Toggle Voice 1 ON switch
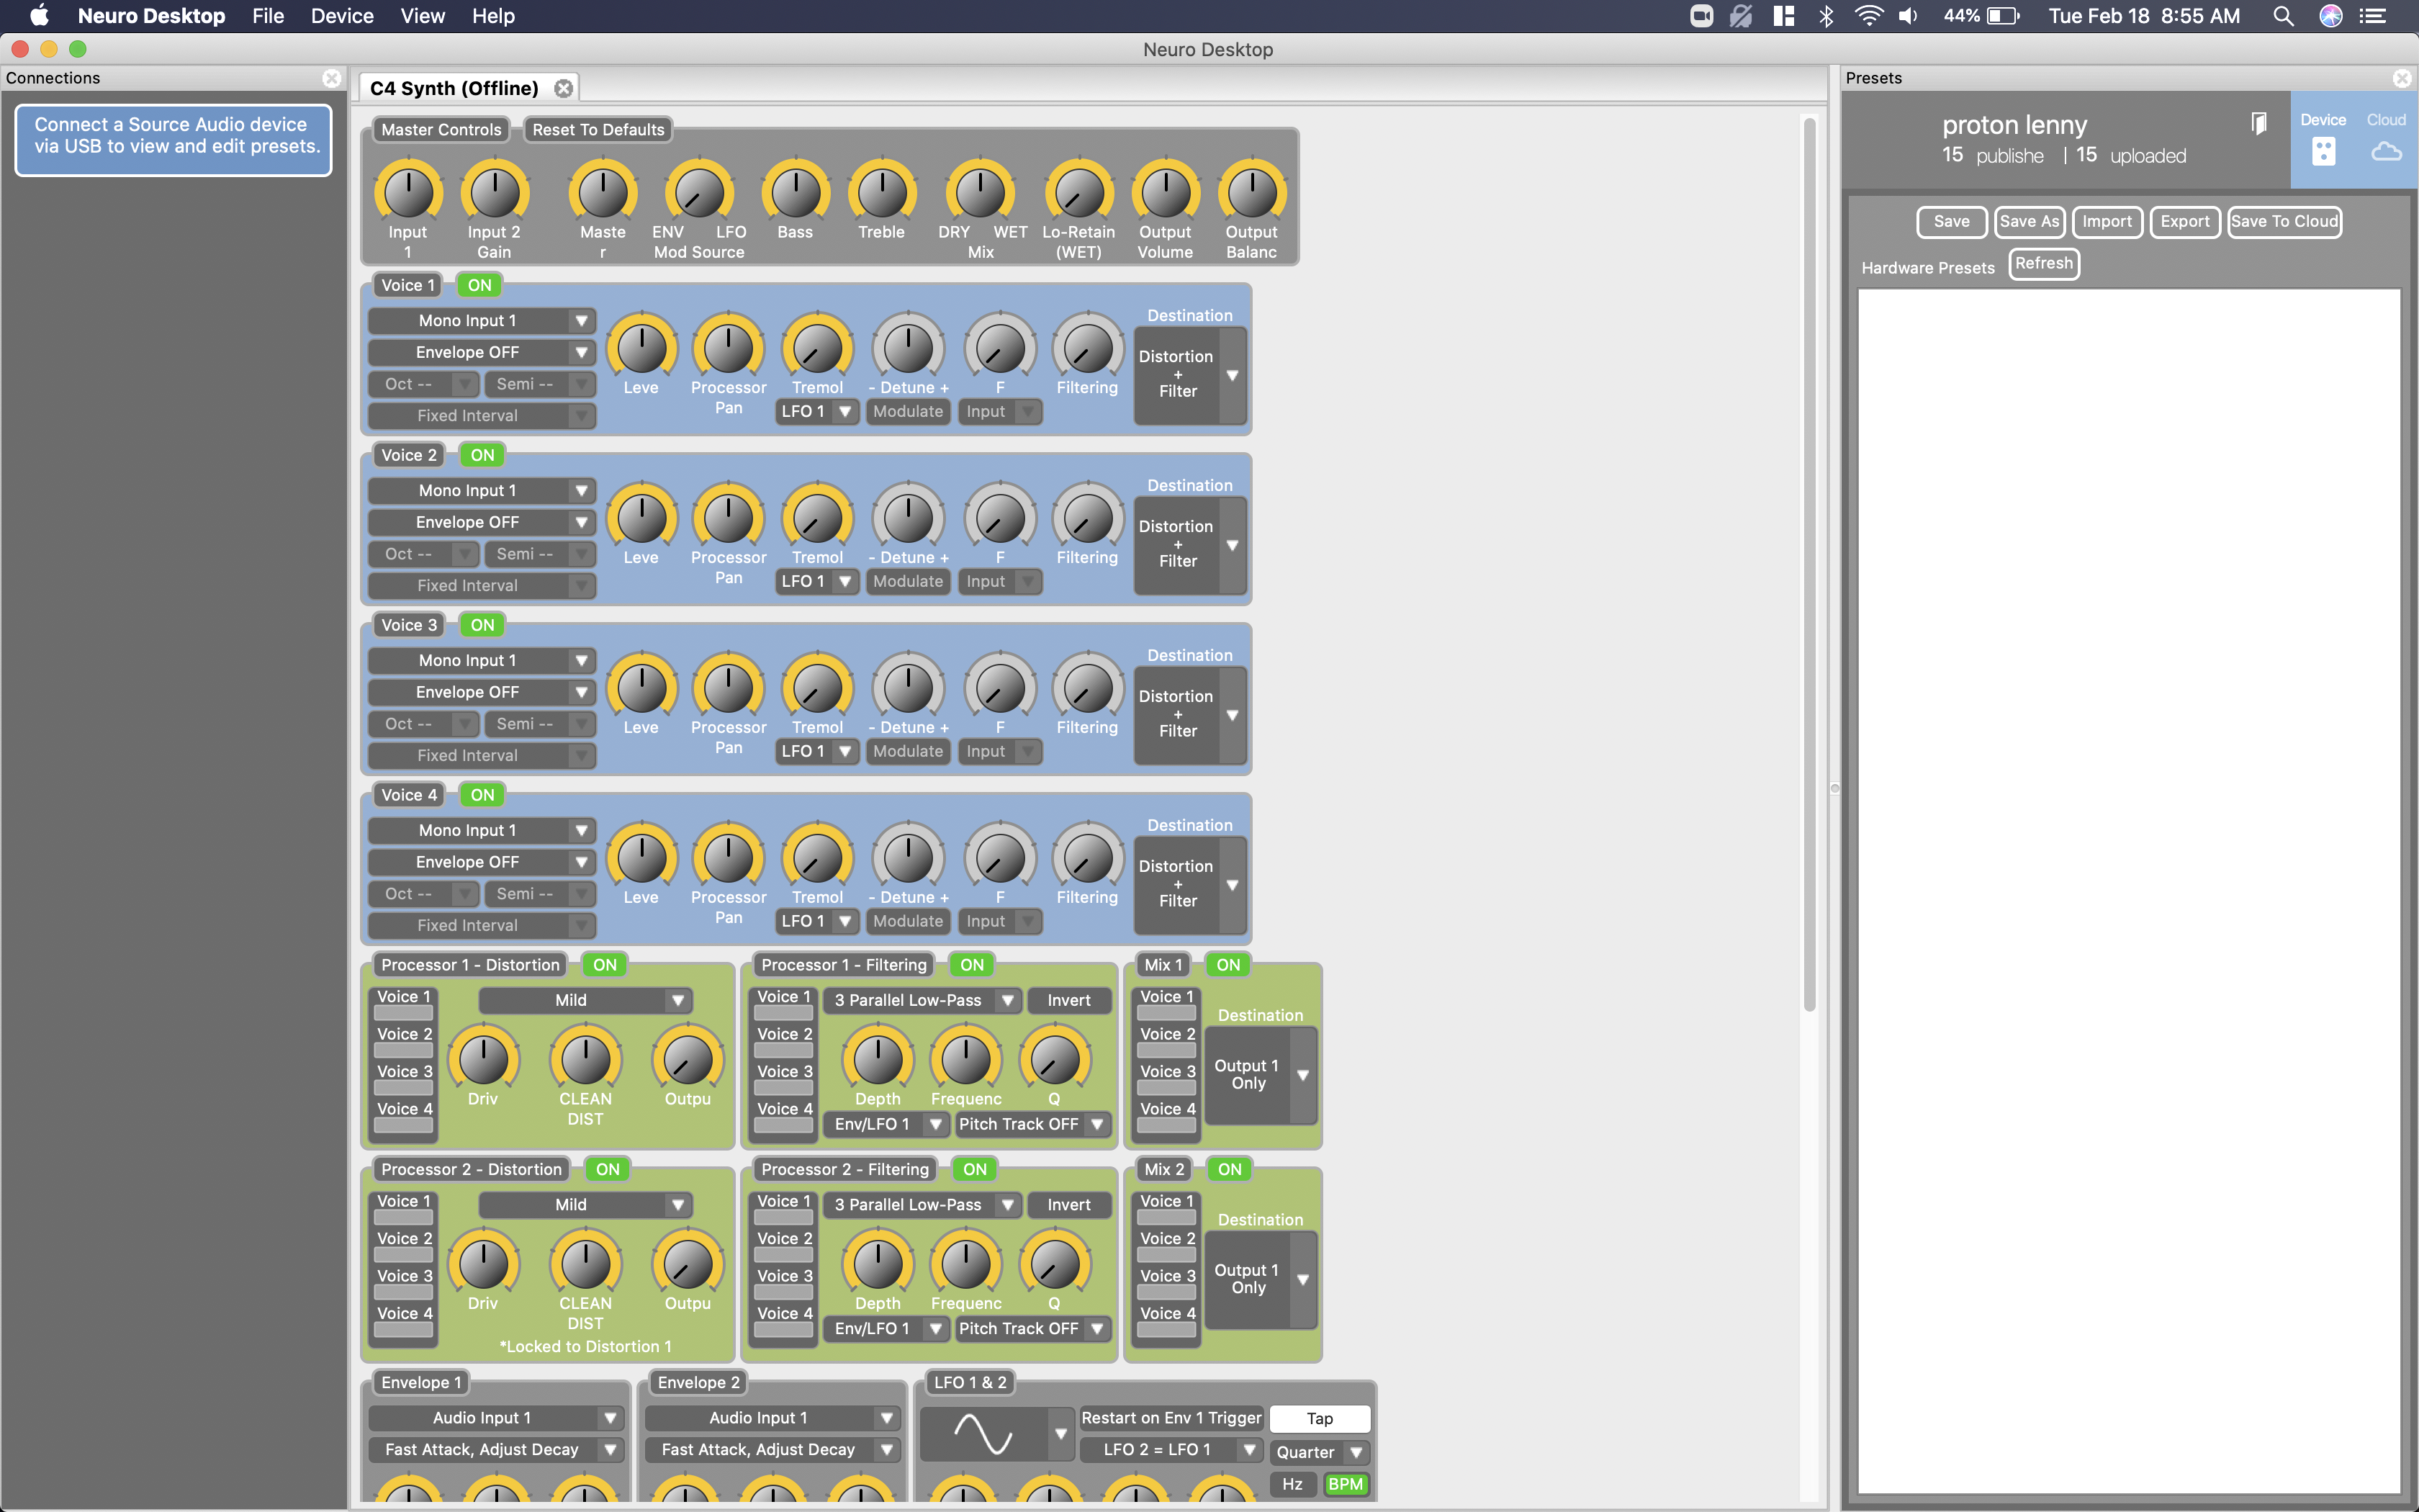Image resolution: width=2419 pixels, height=1512 pixels. coord(479,285)
